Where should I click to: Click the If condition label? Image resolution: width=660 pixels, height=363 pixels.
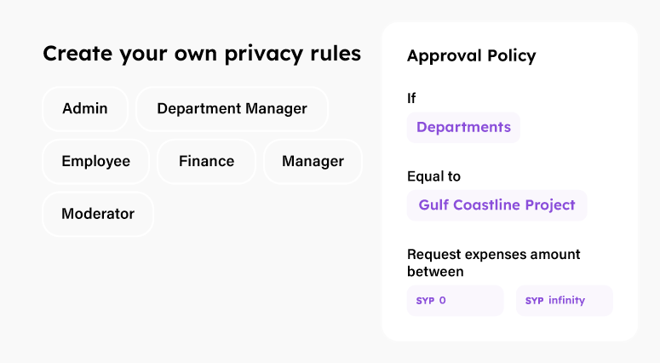(411, 99)
